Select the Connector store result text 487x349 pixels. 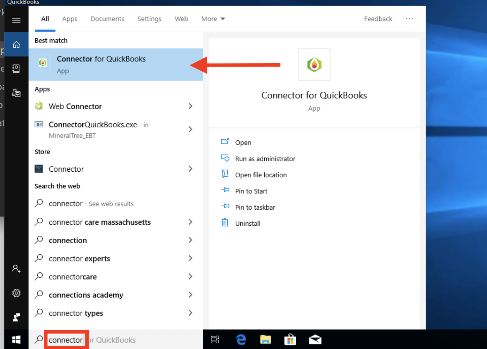pos(66,169)
